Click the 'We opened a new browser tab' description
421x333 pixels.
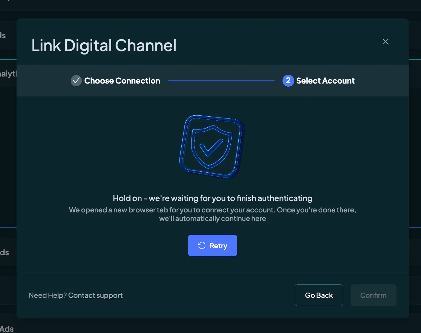(213, 214)
